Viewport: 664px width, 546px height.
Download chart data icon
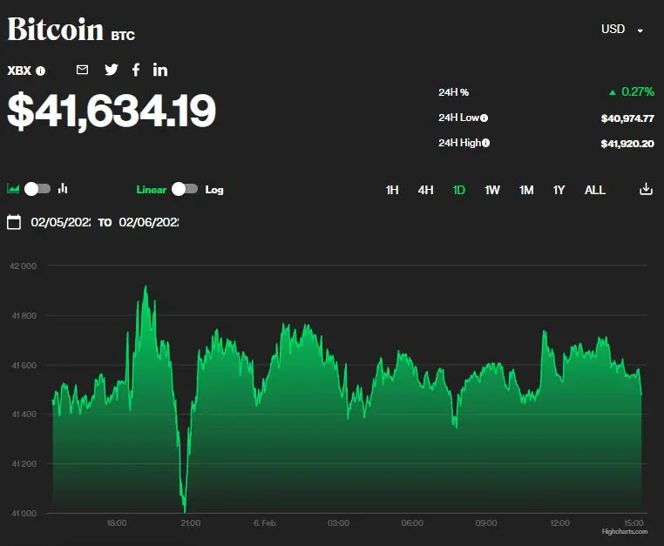tap(646, 189)
